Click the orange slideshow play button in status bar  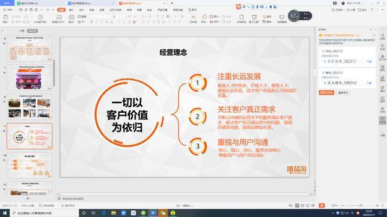pos(322,206)
